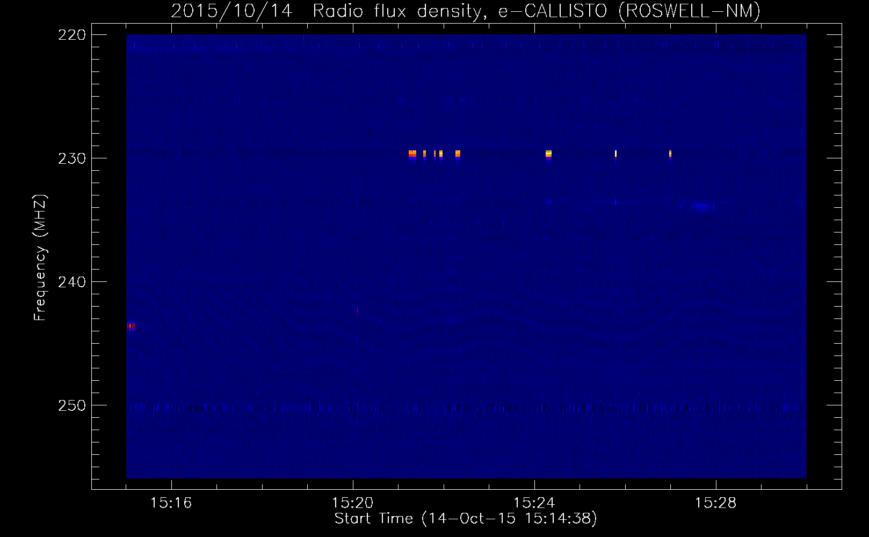Image resolution: width=869 pixels, height=537 pixels.
Task: Click the 'Frequency (MHZ)' y-axis label
Action: point(40,257)
